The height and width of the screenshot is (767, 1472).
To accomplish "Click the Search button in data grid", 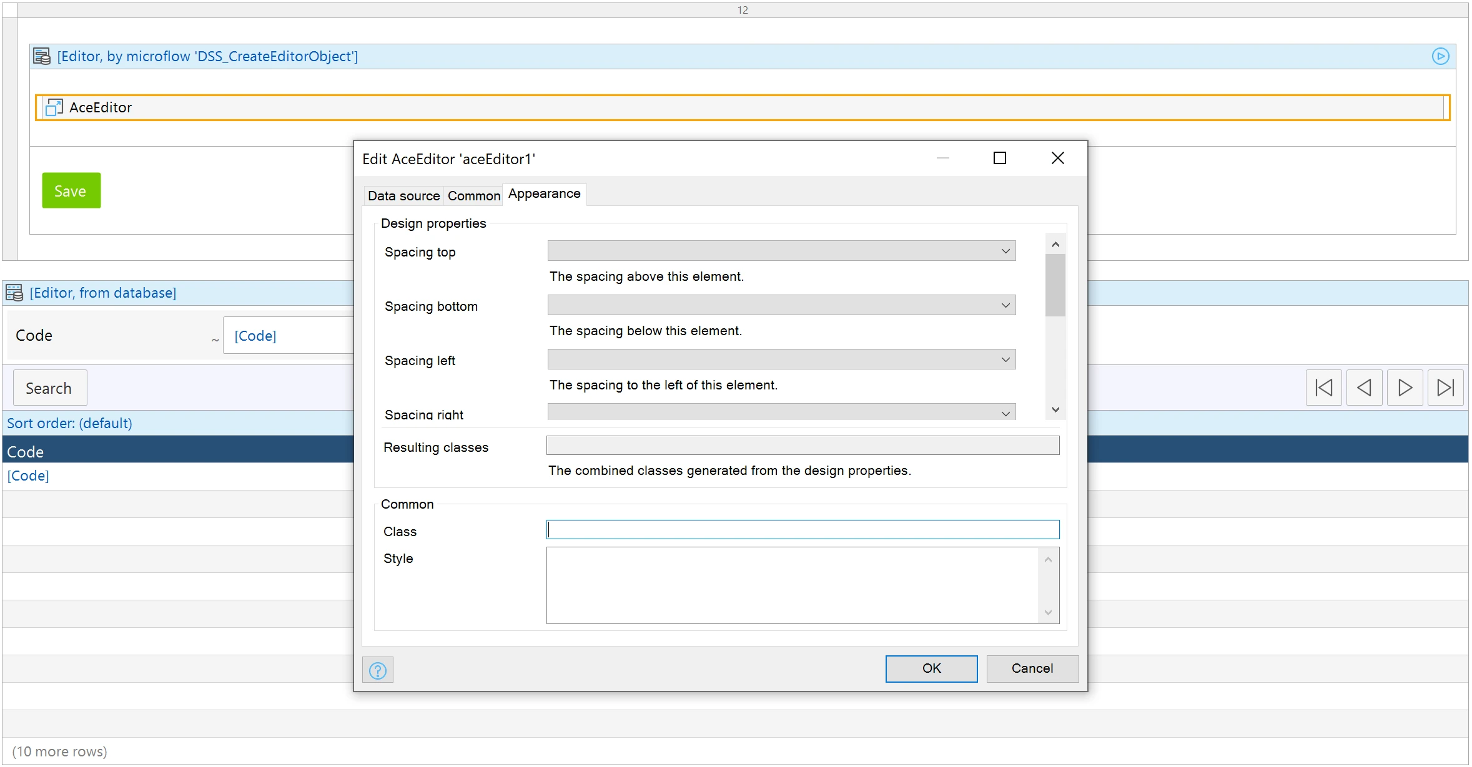I will tap(49, 388).
